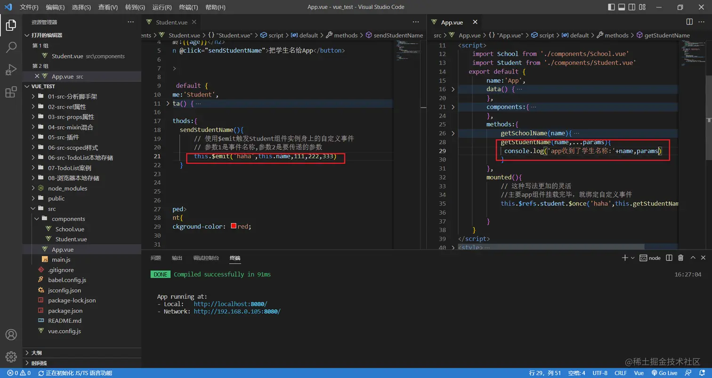The width and height of the screenshot is (712, 378).
Task: Open the 文件(F) menu
Action: coord(29,7)
